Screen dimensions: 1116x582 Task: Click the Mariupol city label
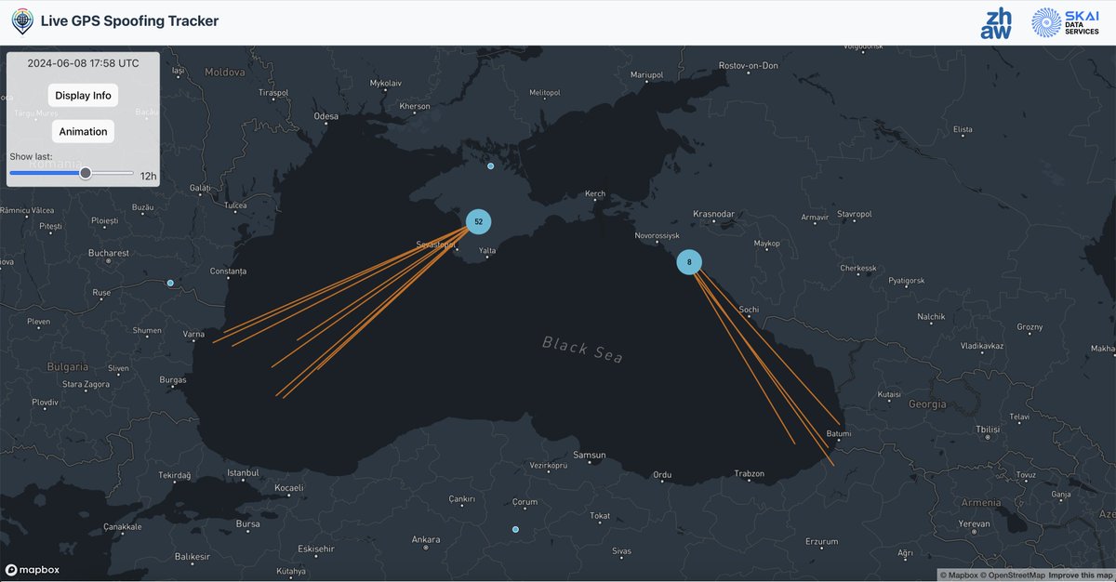[646, 74]
